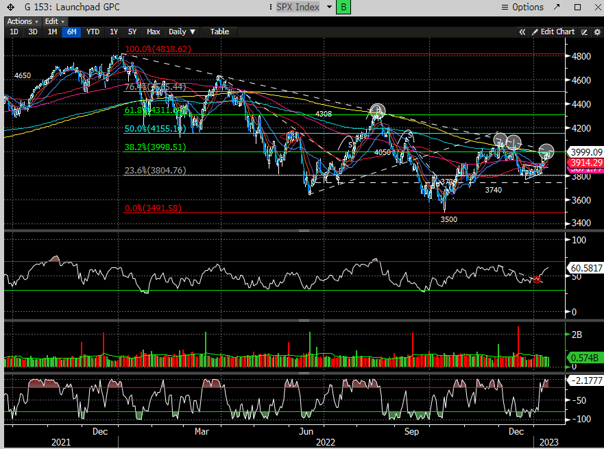Click the annotation notepad icon right of Edit Chart
Screen dimensions: 604x449
coord(584,32)
